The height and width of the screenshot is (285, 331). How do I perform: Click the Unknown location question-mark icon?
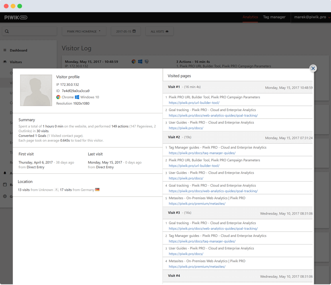pos(56,190)
